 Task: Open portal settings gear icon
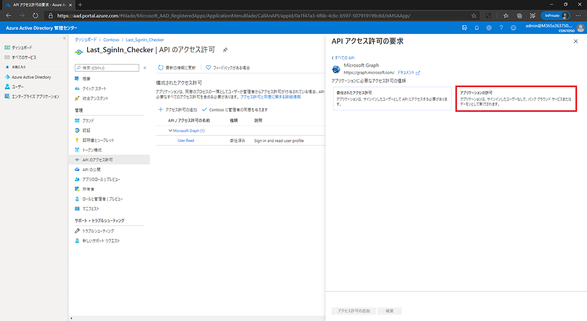tap(489, 27)
